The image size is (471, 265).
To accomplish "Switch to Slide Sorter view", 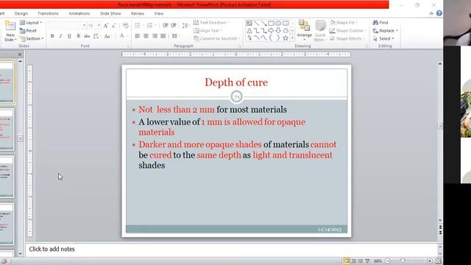I will pyautogui.click(x=354, y=261).
